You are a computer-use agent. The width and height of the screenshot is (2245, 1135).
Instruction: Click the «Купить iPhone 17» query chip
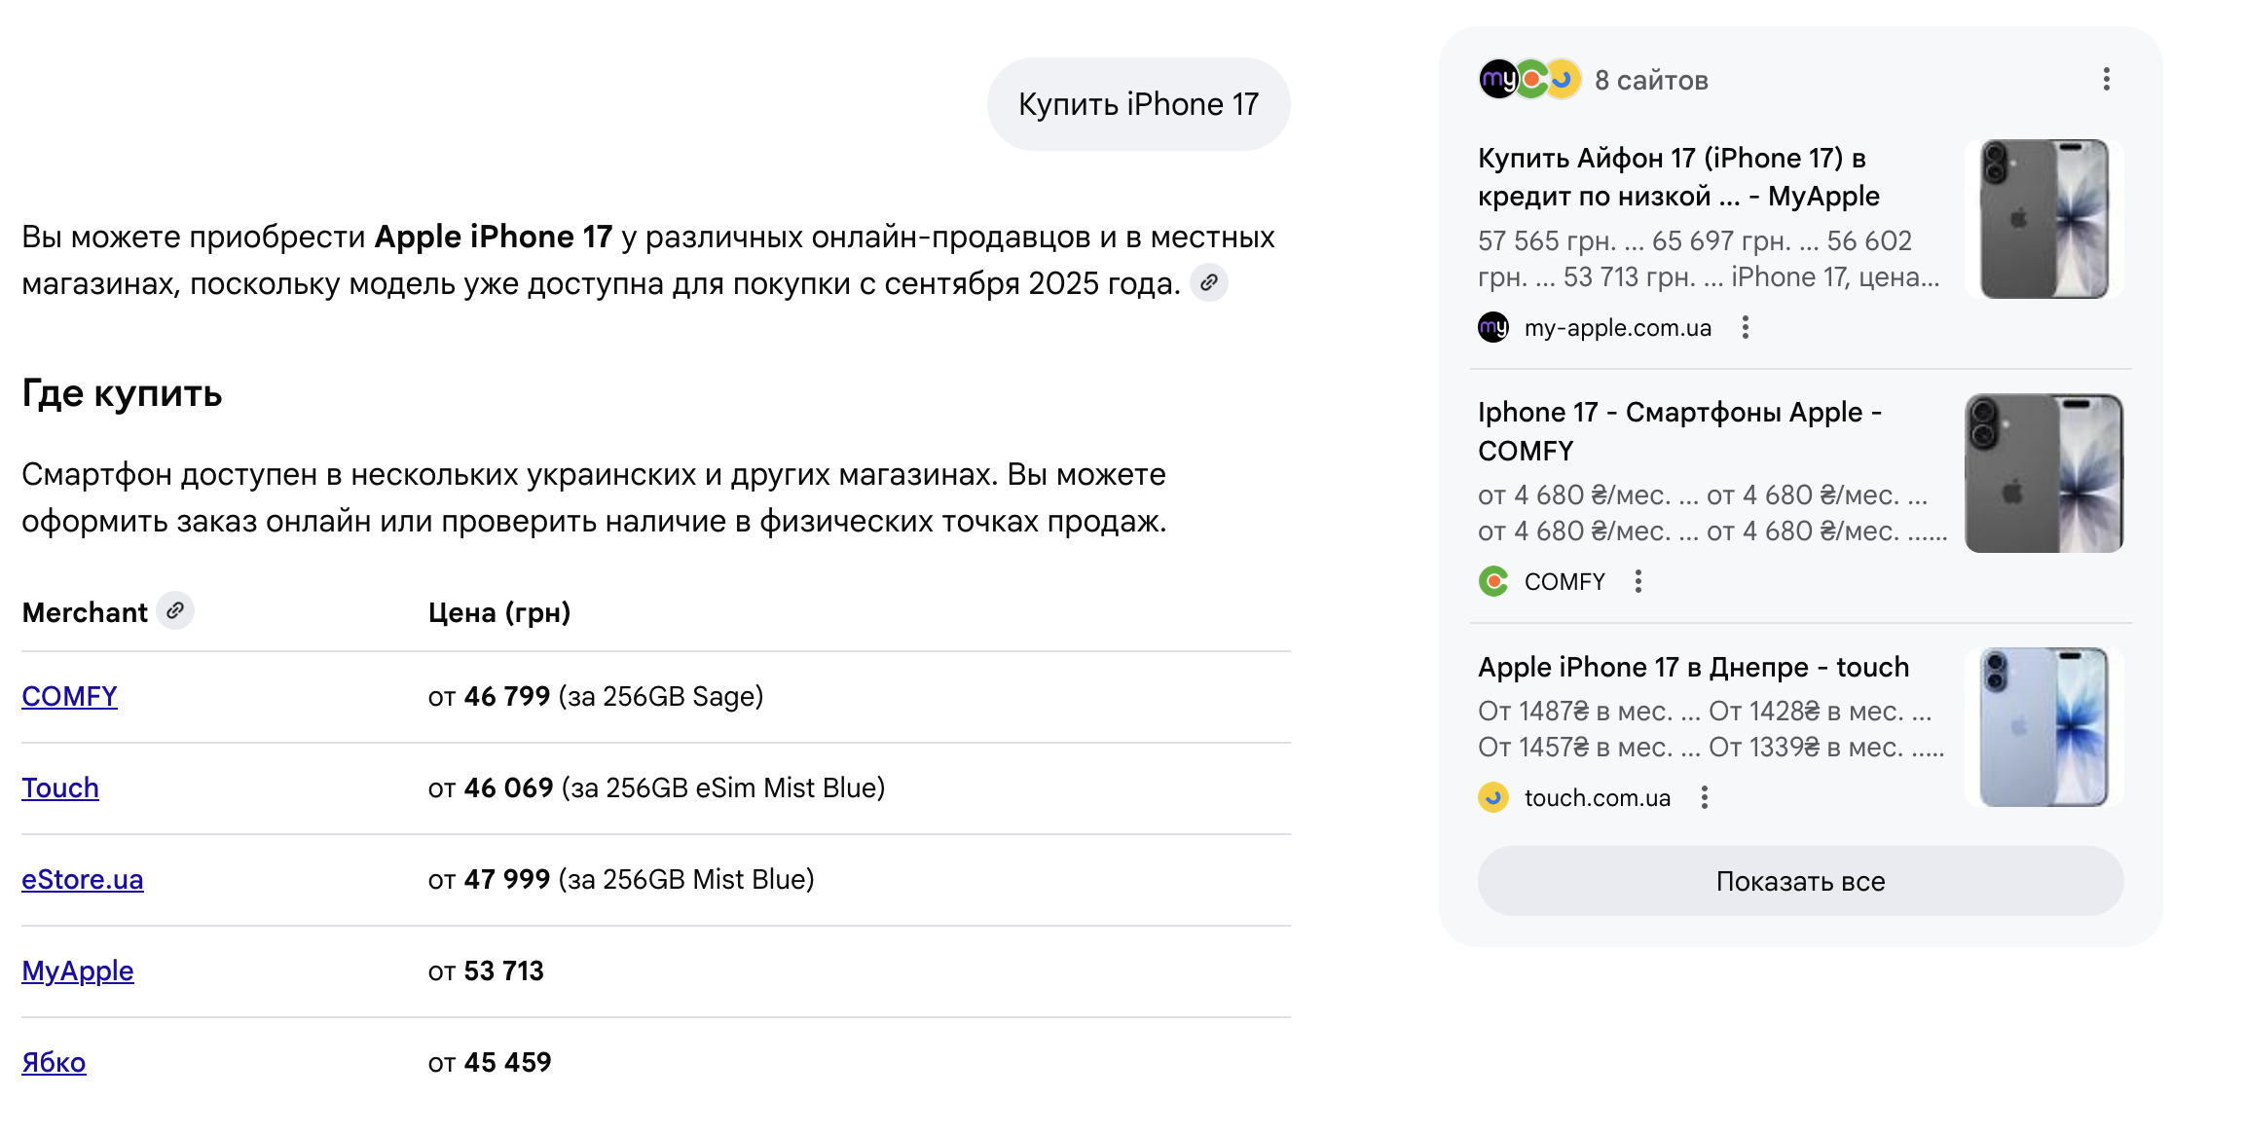click(1137, 103)
